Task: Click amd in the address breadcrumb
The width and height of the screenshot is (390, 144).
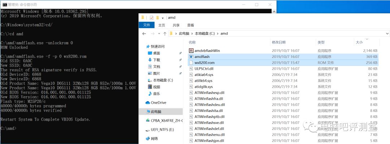Action: point(224,33)
